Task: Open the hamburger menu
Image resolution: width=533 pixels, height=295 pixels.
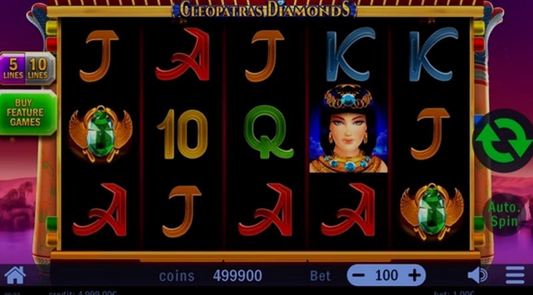Action: tap(515, 275)
